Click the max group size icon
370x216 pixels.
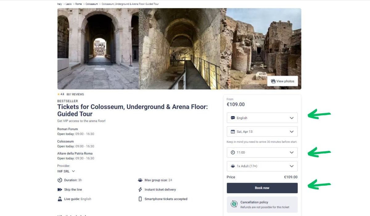[x=140, y=180]
